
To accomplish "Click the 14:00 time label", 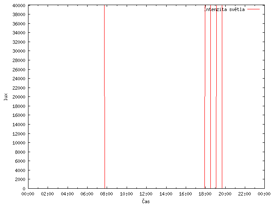I will (x=166, y=194).
